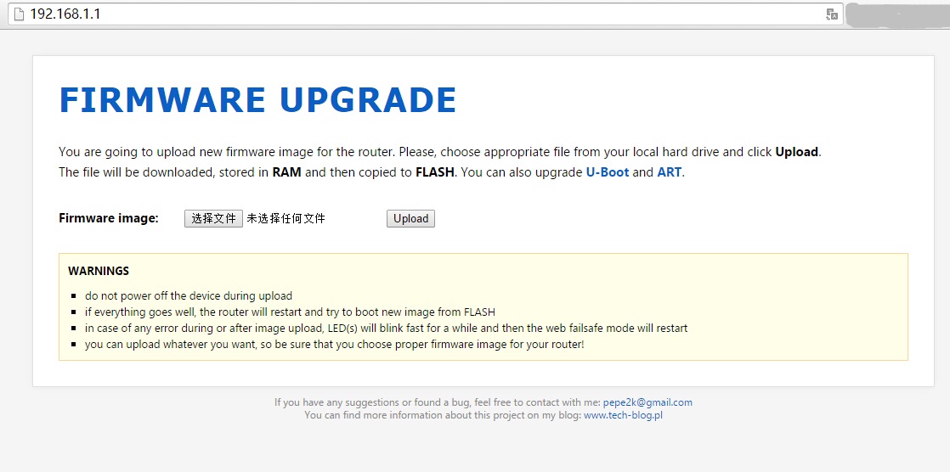Screen dimensions: 950x472
Task: Click warning about LED(s) blinking fast
Action: pyautogui.click(x=386, y=328)
